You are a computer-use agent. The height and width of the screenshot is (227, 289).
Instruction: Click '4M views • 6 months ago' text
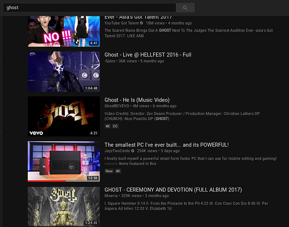click(154, 106)
